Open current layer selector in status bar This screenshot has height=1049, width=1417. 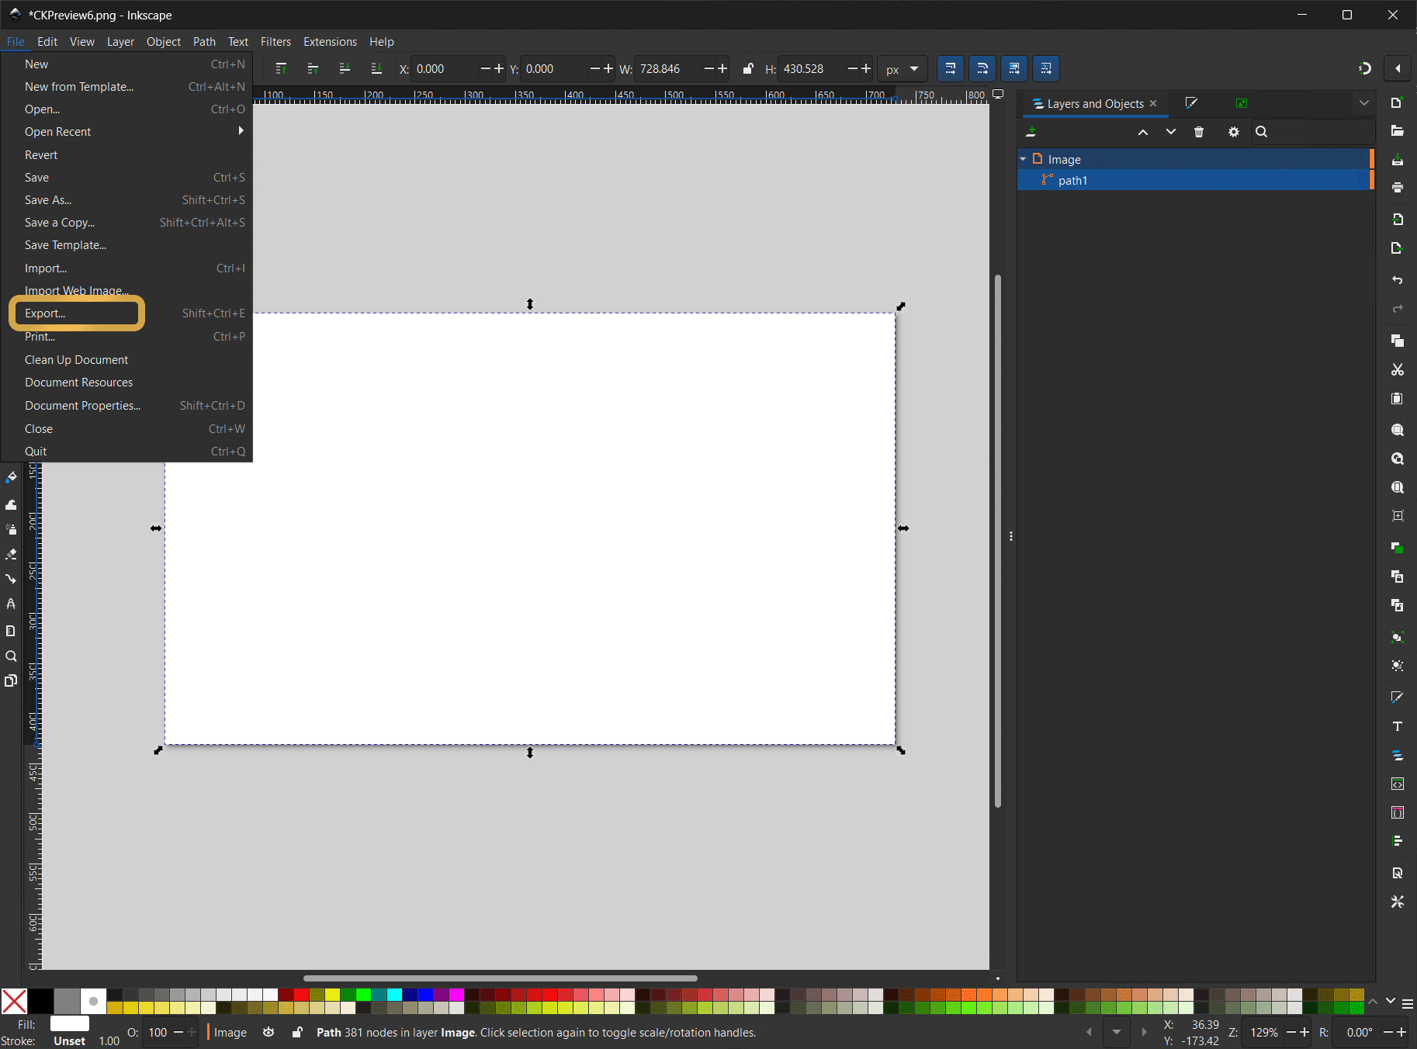coord(230,1032)
